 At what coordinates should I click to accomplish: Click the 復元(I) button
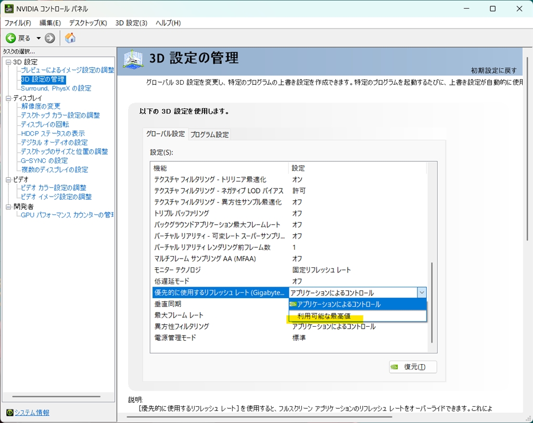[413, 367]
